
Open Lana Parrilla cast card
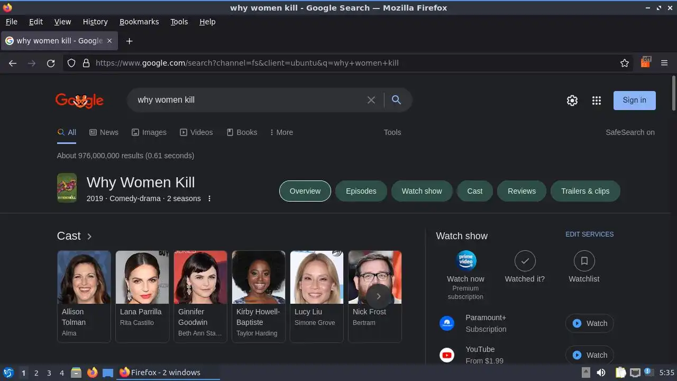click(142, 296)
